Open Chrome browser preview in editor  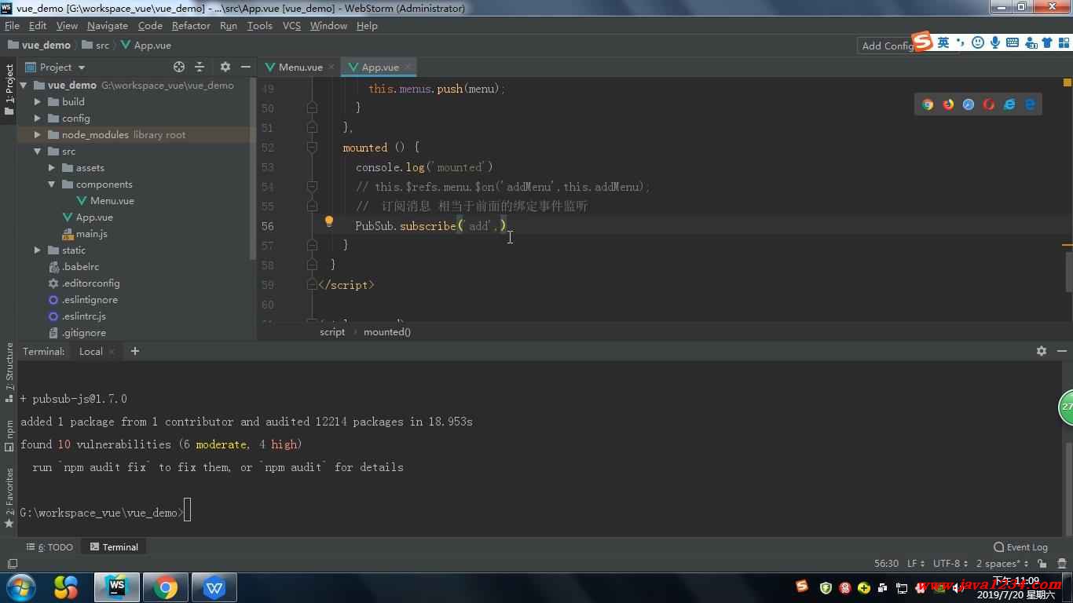click(928, 104)
